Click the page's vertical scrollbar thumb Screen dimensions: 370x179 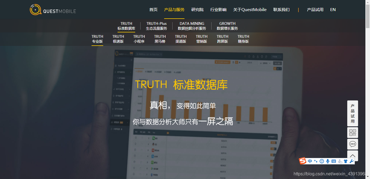tap(368, 16)
